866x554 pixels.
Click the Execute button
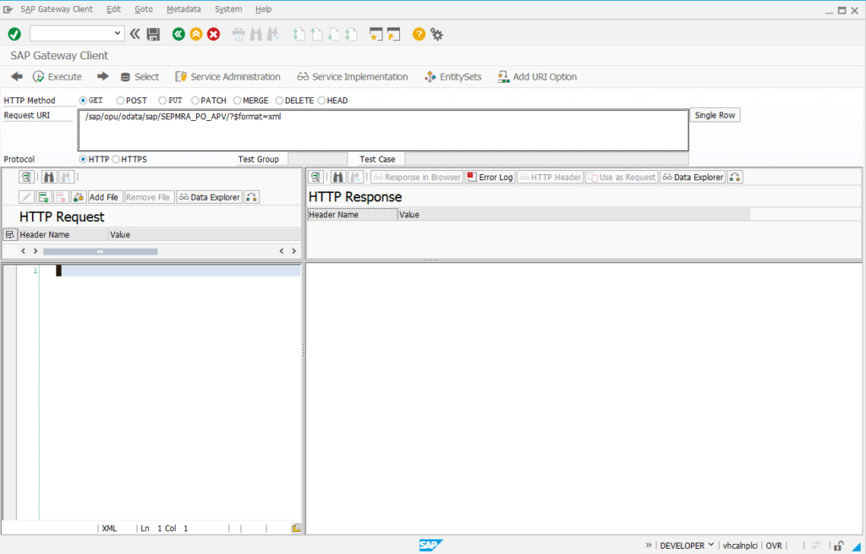tap(58, 77)
